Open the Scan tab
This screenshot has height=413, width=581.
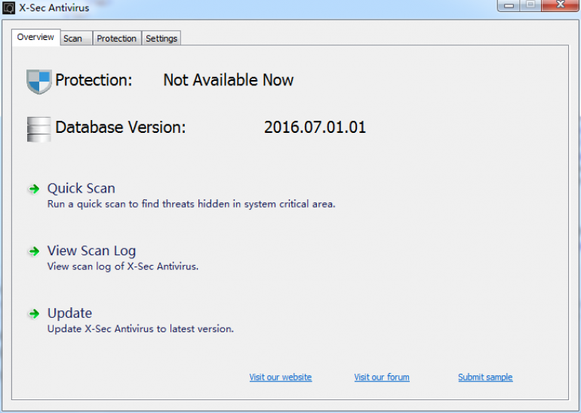[76, 39]
